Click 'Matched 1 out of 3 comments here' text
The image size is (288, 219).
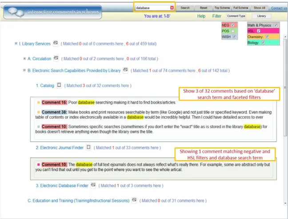pyautogui.click(x=131, y=186)
